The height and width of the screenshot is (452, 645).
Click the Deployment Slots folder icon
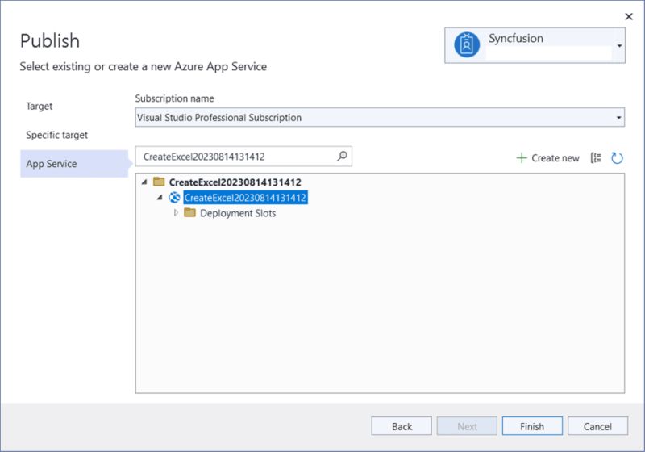point(189,213)
